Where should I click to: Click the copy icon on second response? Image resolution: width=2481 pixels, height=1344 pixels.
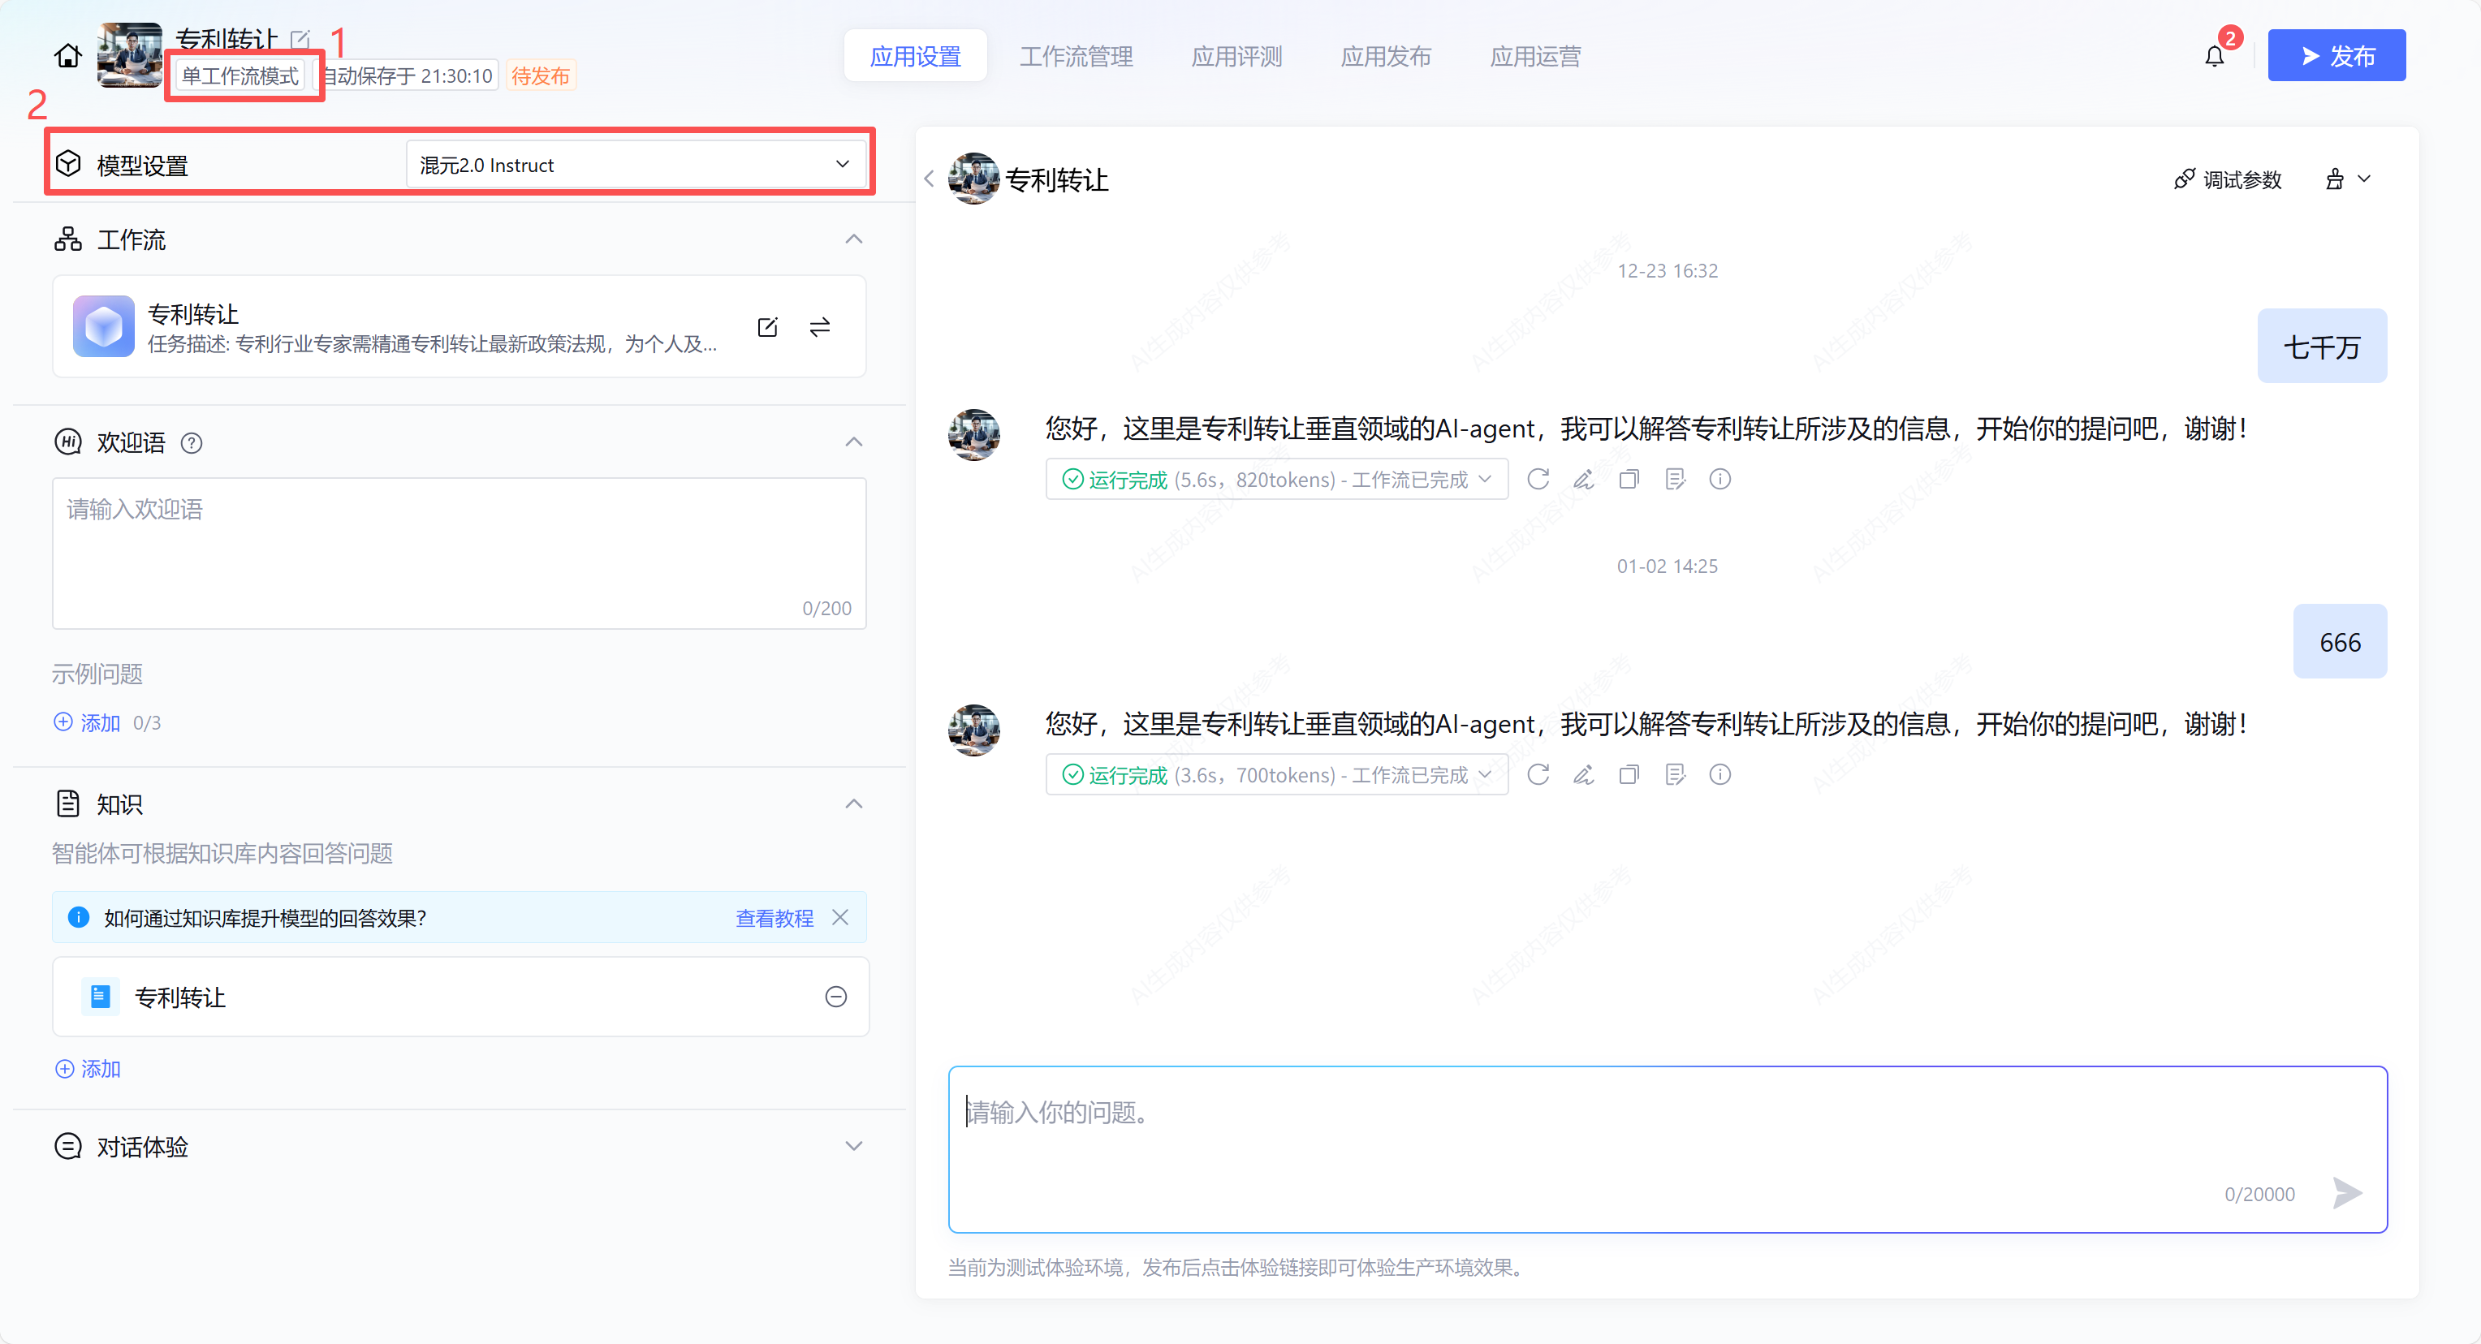coord(1629,775)
